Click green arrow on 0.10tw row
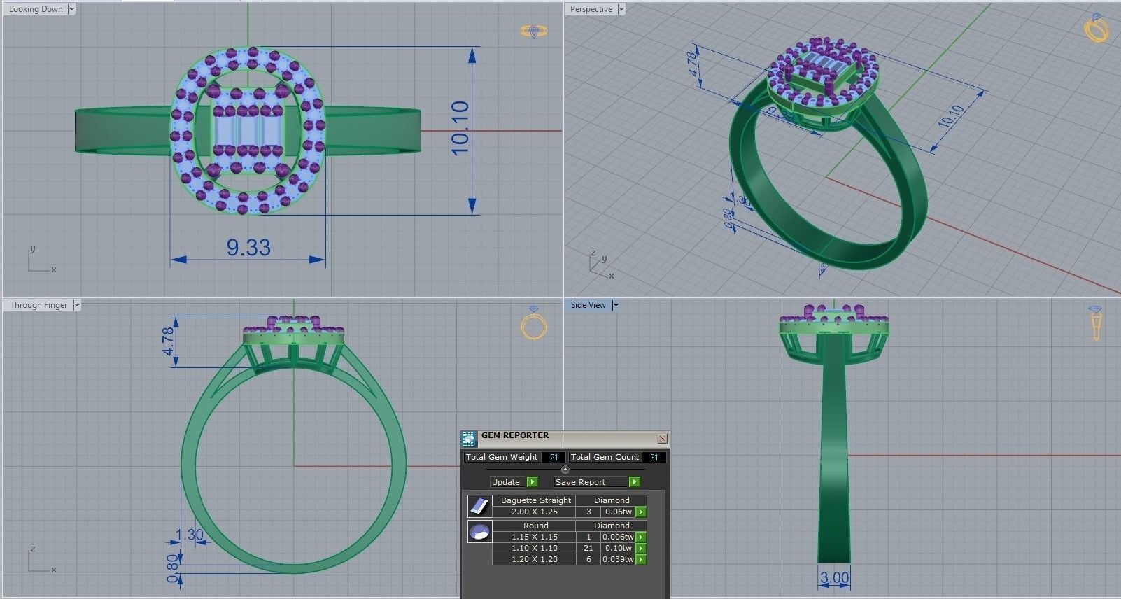This screenshot has height=599, width=1121. [641, 549]
